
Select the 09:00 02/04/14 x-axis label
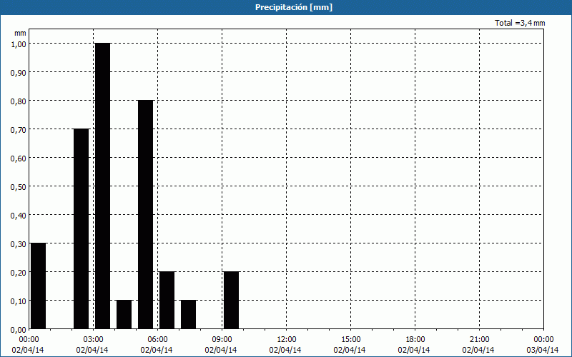(x=221, y=345)
